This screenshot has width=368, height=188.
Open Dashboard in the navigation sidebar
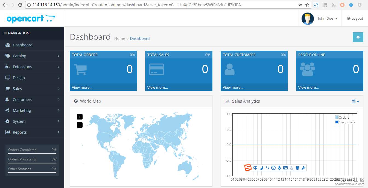click(x=32, y=45)
